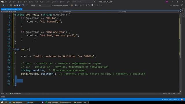The image size is (185, 104).
Task: Open the SkillChatCPlusPlus5000 project scope dropdown
Action: click(31, 12)
